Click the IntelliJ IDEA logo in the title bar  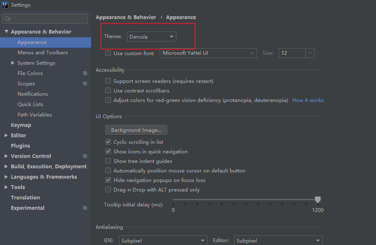[5, 5]
